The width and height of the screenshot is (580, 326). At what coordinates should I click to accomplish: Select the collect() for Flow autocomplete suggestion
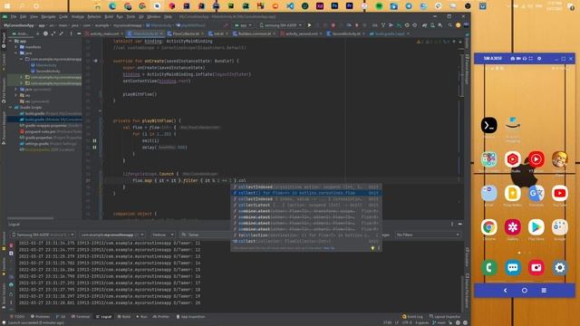(x=306, y=193)
